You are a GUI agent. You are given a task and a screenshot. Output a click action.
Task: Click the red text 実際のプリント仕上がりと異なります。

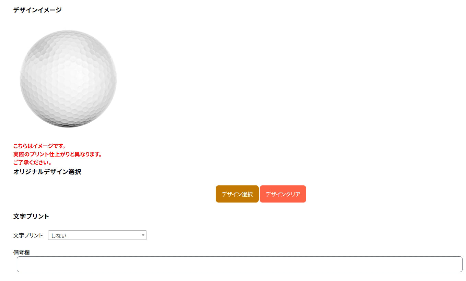tap(58, 154)
